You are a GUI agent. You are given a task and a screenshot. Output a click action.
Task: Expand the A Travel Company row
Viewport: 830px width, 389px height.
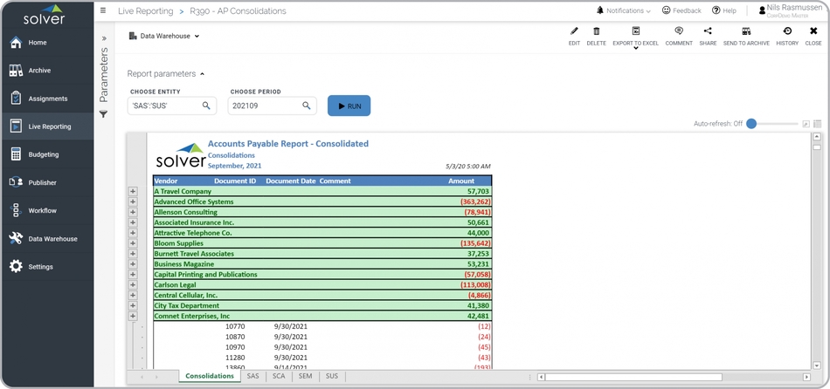coord(133,191)
